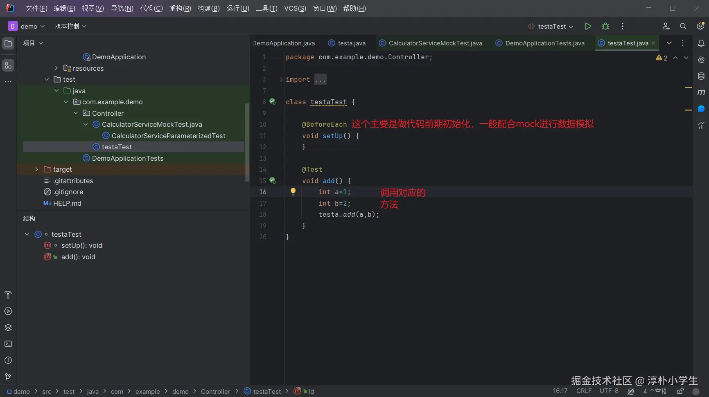This screenshot has height=397, width=709.
Task: Open the Run tool window
Action: 8,311
